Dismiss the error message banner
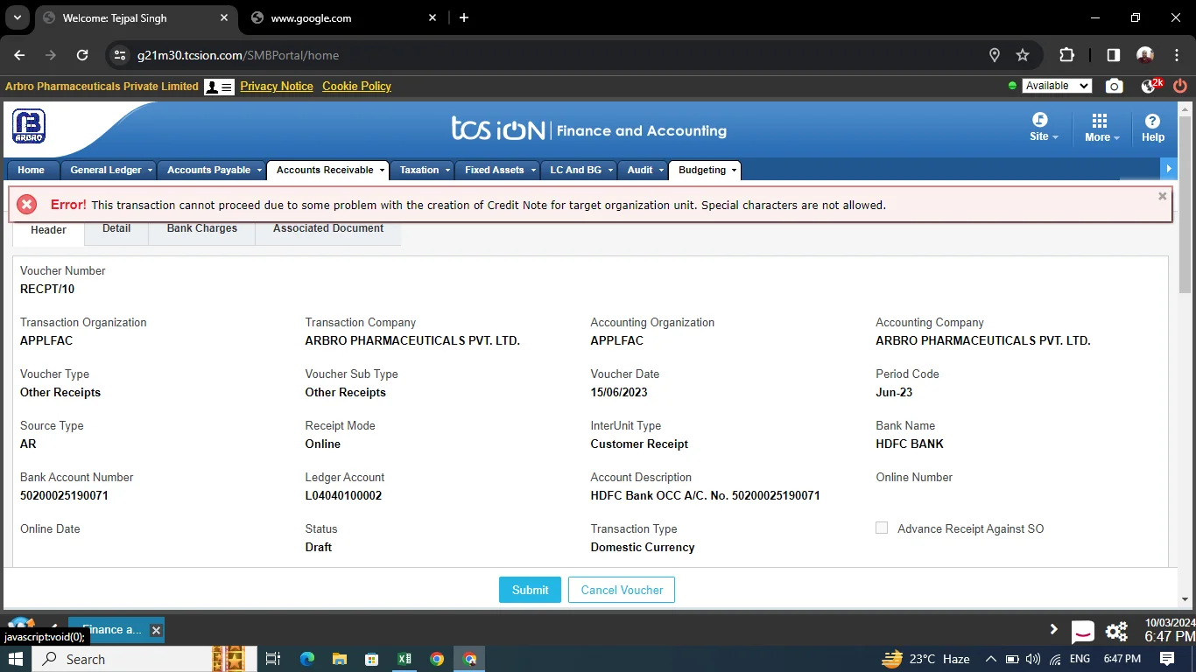The width and height of the screenshot is (1196, 672). [1162, 196]
